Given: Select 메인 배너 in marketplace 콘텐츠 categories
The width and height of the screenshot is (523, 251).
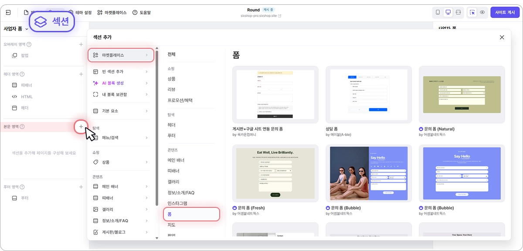Looking at the screenshot, I should [x=176, y=160].
